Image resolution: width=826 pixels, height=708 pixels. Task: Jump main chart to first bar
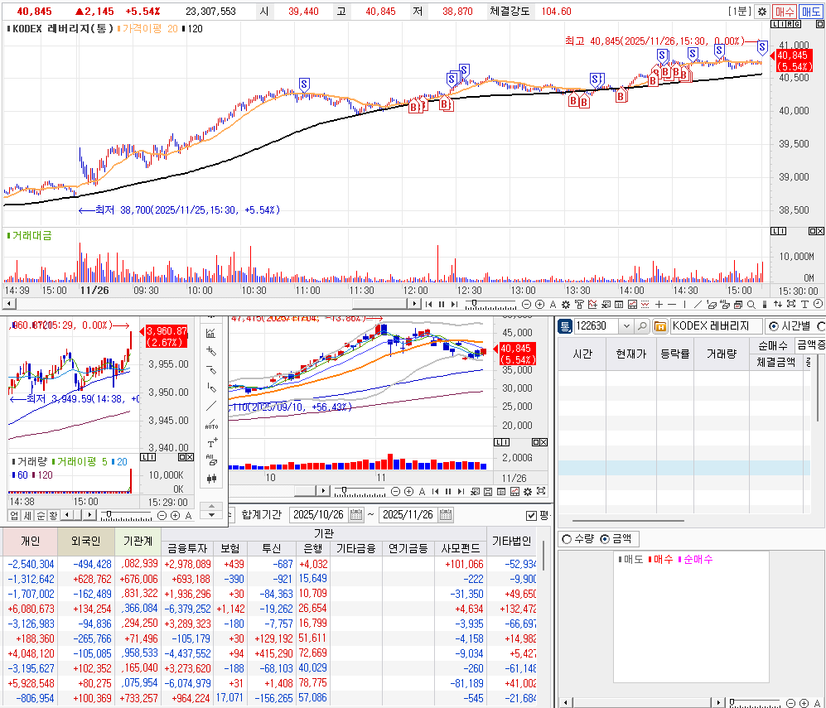[429, 304]
